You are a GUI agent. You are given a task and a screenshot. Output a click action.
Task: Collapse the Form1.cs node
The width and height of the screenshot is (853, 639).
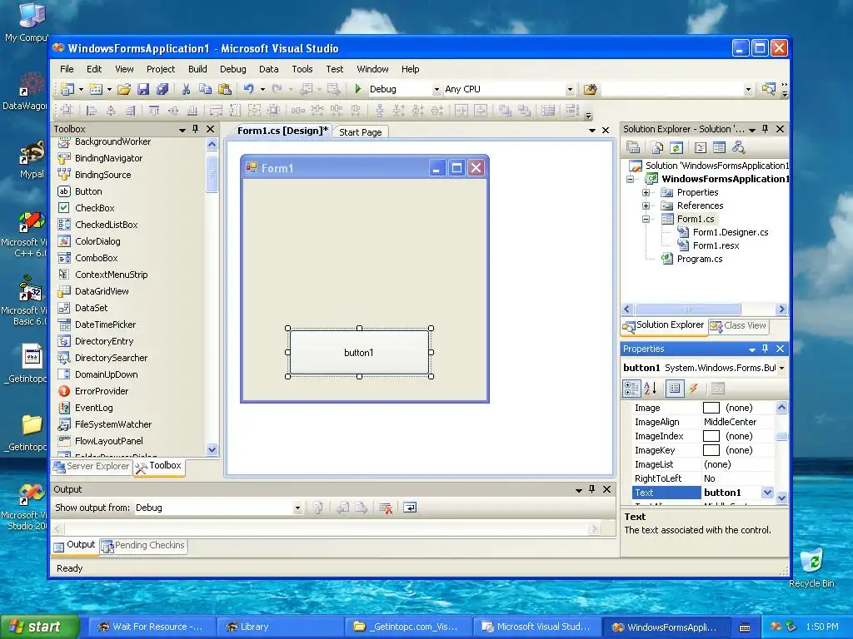coord(646,220)
